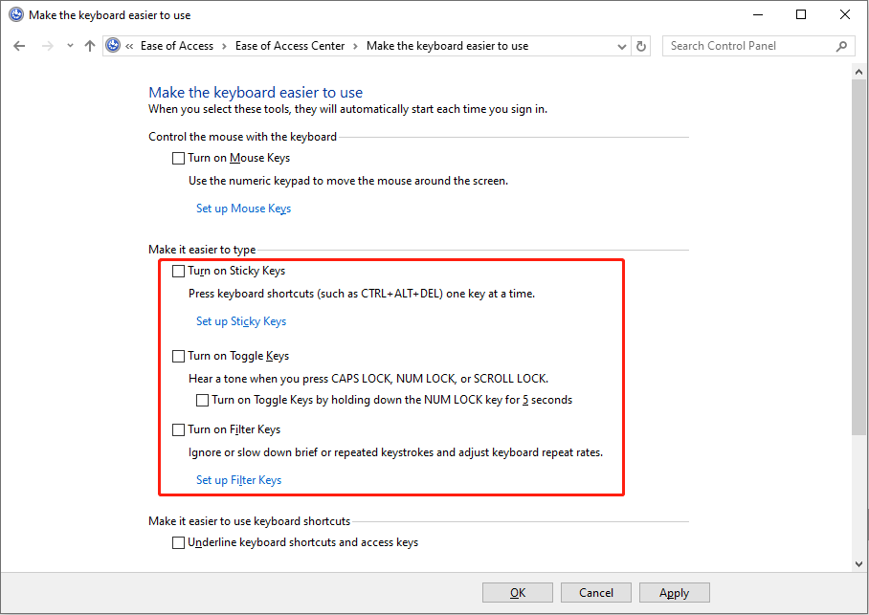Click the vertical scrollbar down arrow
The image size is (869, 615).
(858, 563)
